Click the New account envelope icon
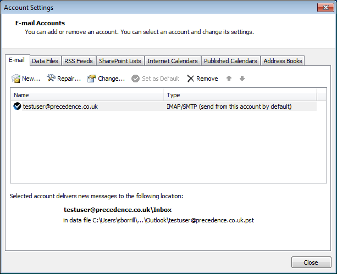The image size is (337, 274). pos(16,79)
